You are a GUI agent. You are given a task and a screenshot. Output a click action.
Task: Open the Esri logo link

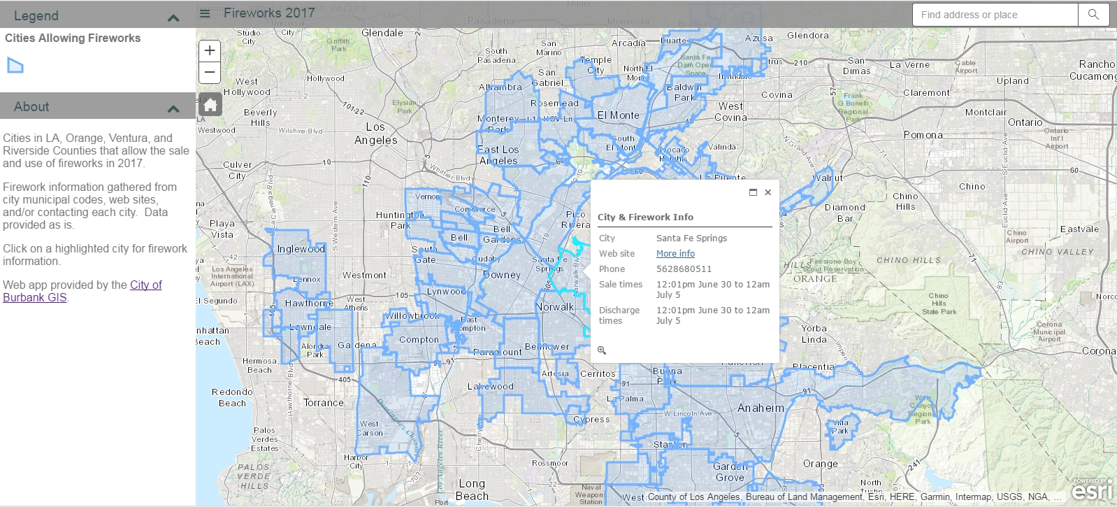tap(1092, 490)
